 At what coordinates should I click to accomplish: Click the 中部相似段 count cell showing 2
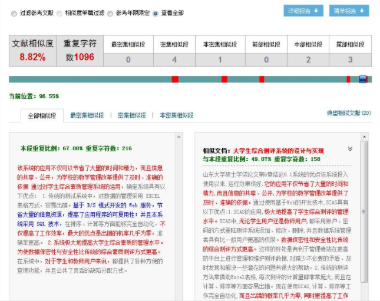(308, 59)
